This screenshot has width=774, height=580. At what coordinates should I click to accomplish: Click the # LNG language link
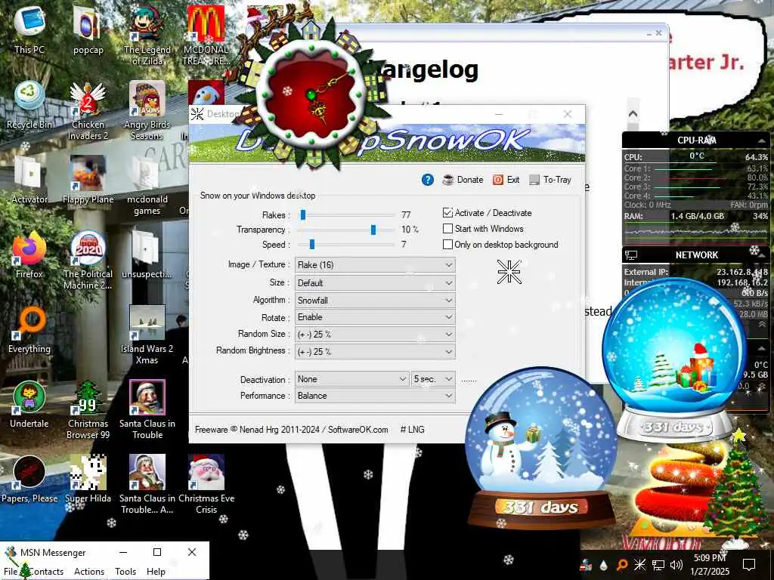[412, 430]
